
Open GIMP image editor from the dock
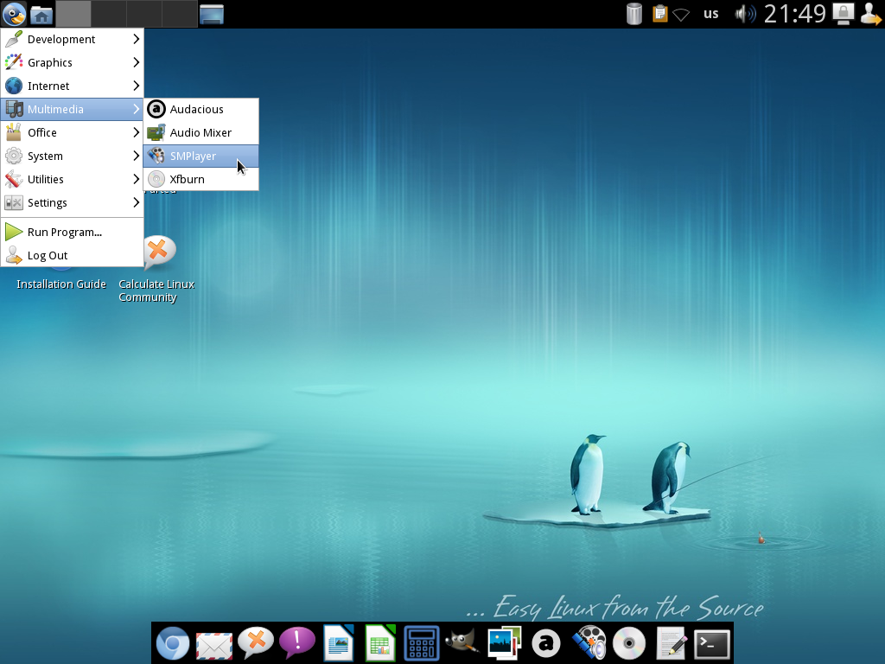(462, 643)
